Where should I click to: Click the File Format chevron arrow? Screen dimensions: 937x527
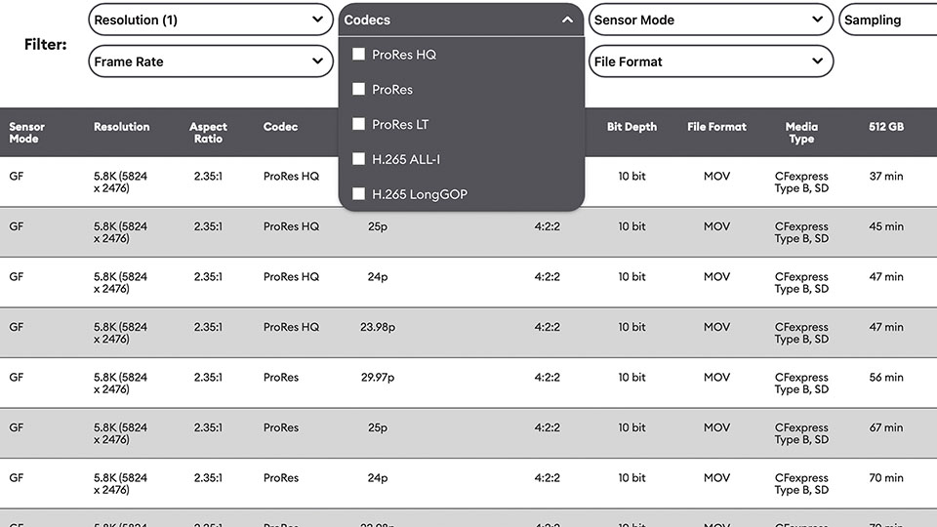point(818,61)
